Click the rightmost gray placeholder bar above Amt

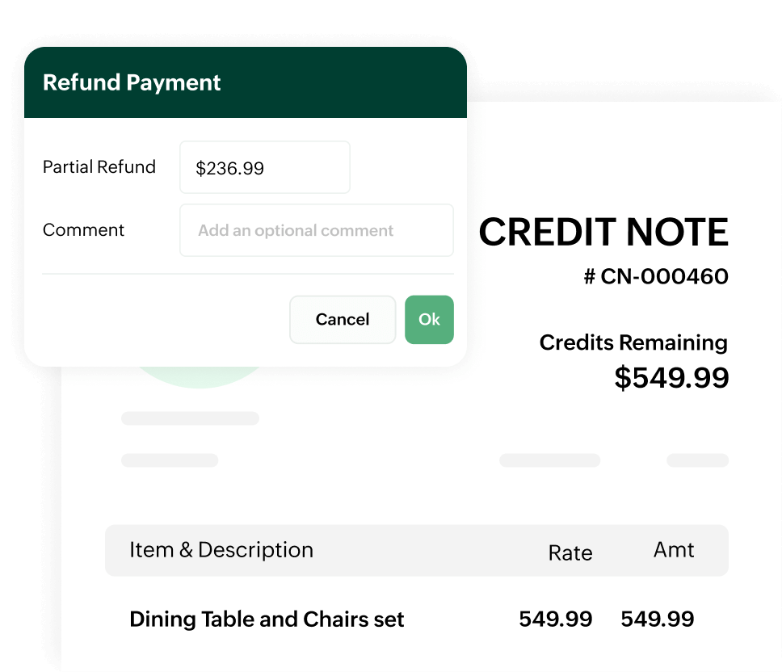click(697, 460)
